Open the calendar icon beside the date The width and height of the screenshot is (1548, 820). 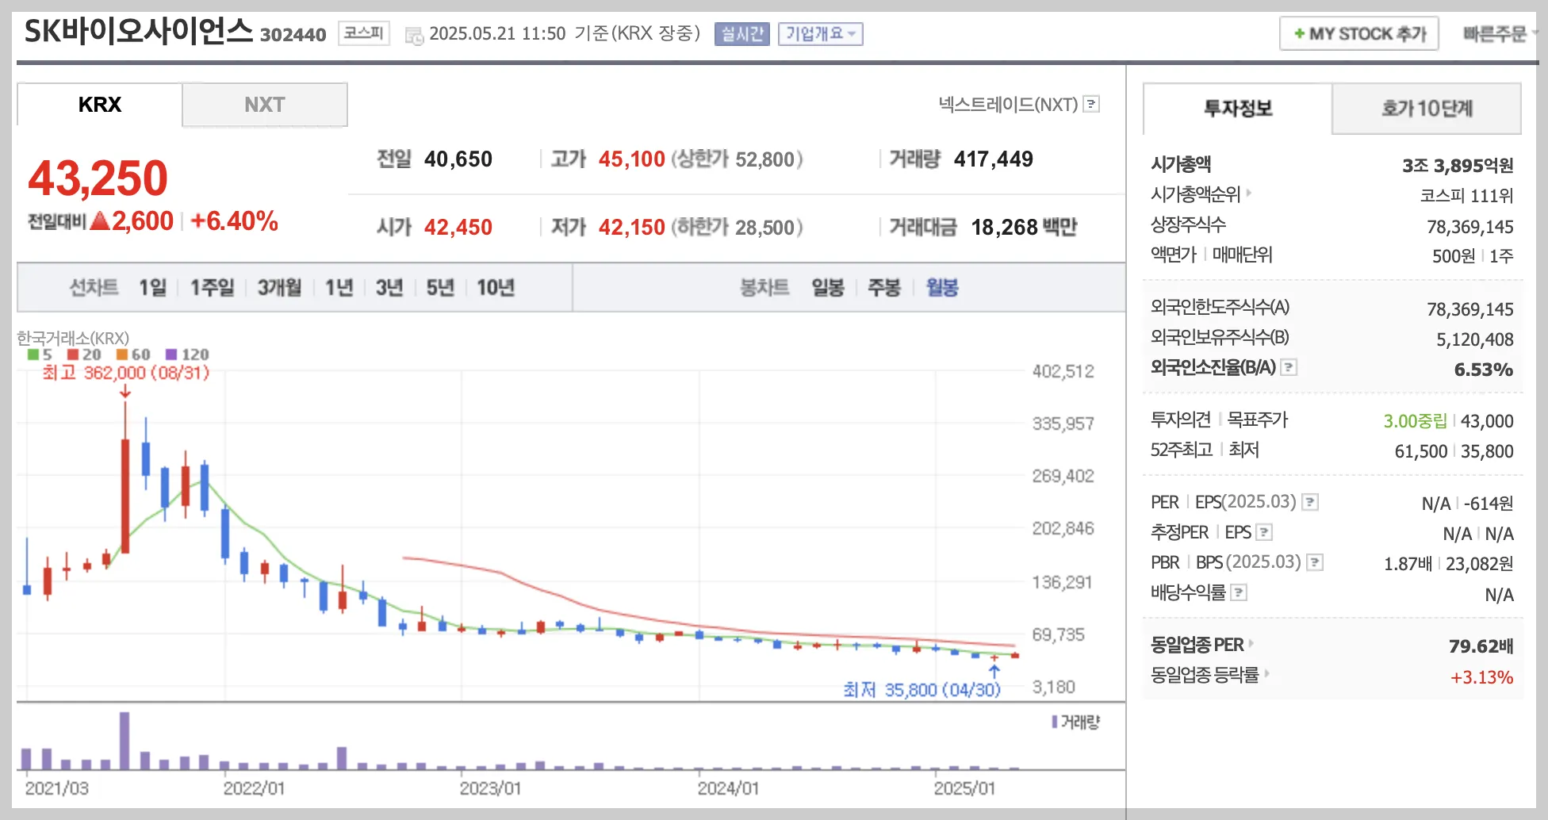pos(414,35)
